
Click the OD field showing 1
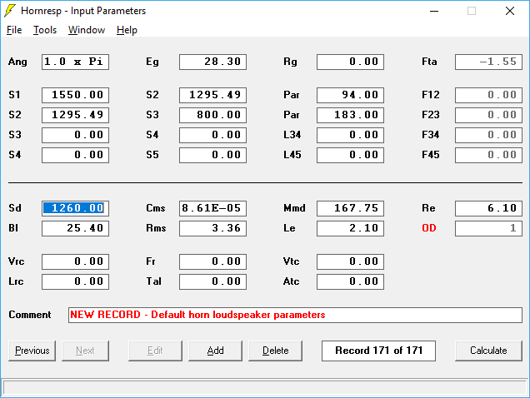click(x=488, y=228)
